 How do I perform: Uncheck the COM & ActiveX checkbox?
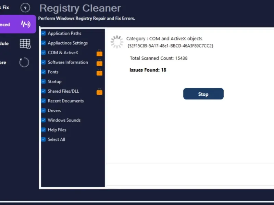click(44, 53)
